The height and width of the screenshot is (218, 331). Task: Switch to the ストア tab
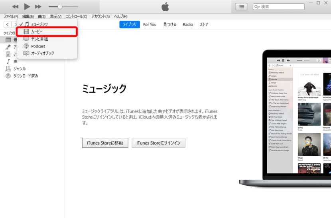pos(204,24)
